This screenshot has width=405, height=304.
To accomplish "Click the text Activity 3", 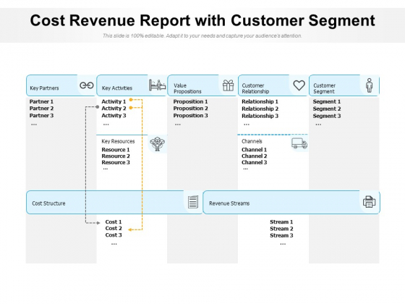I will click(x=114, y=116).
